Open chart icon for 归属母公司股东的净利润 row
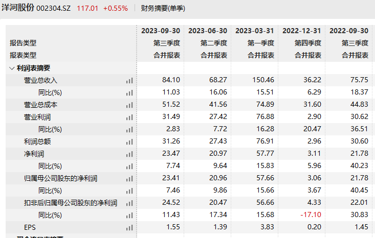Viewport: 375px width, 238px height. (x=129, y=179)
